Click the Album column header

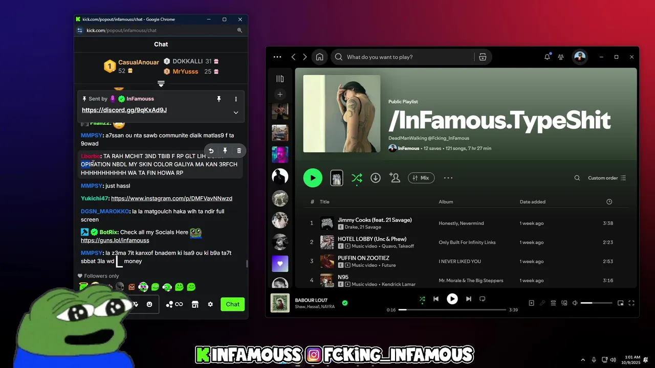[x=446, y=202]
